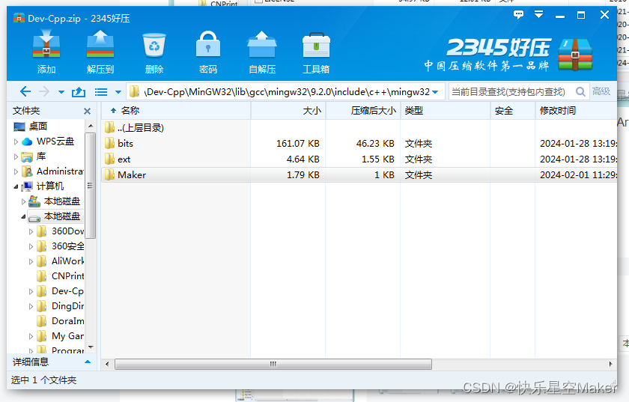Screen dimensions: 629x402
Task: Click the folder tree vertical scrollbar thumb
Action: (91, 186)
